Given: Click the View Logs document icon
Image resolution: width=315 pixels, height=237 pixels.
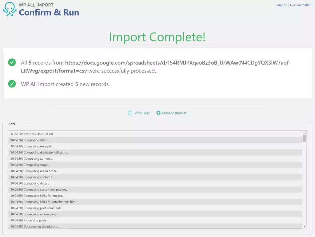Looking at the screenshot, I should click(130, 113).
